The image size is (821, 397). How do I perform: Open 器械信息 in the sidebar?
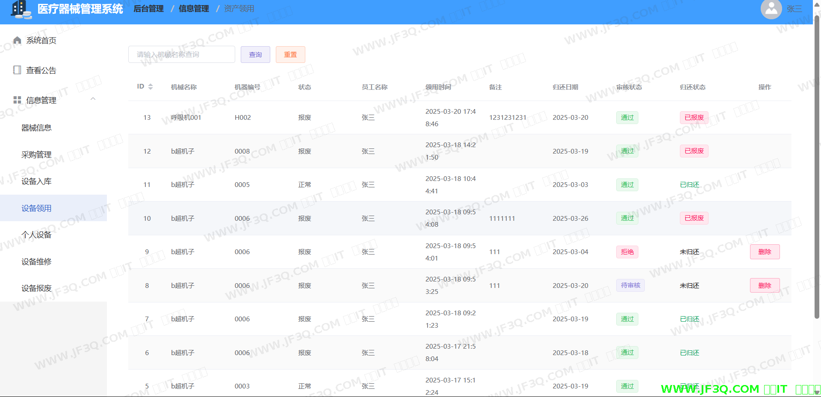pos(36,128)
